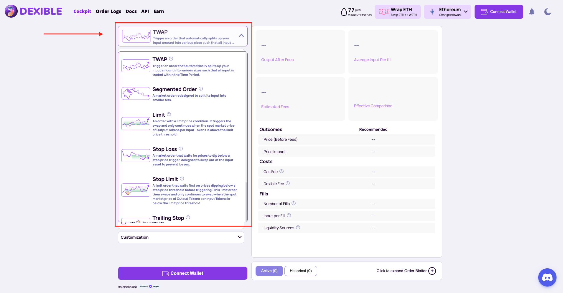Screen dimensions: 563x293
Task: Click the Dexible Fee info icon
Action: point(288,183)
